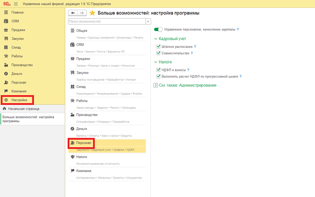Click the Деньги icon in settings list
The width and height of the screenshot is (315, 197).
tap(72, 129)
